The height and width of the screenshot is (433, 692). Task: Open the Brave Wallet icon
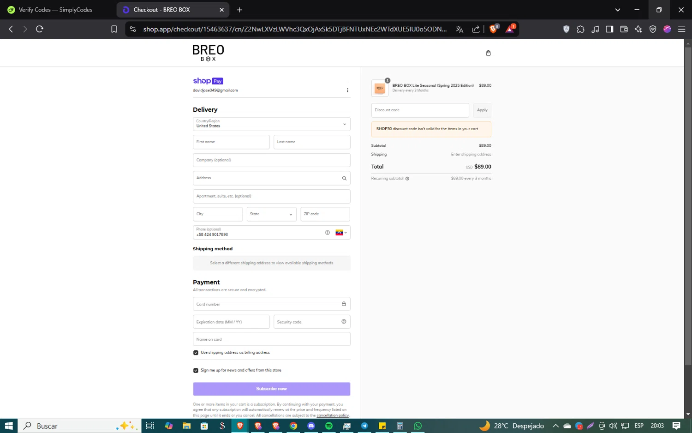coord(624,29)
